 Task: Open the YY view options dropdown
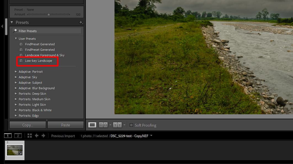click(x=124, y=125)
